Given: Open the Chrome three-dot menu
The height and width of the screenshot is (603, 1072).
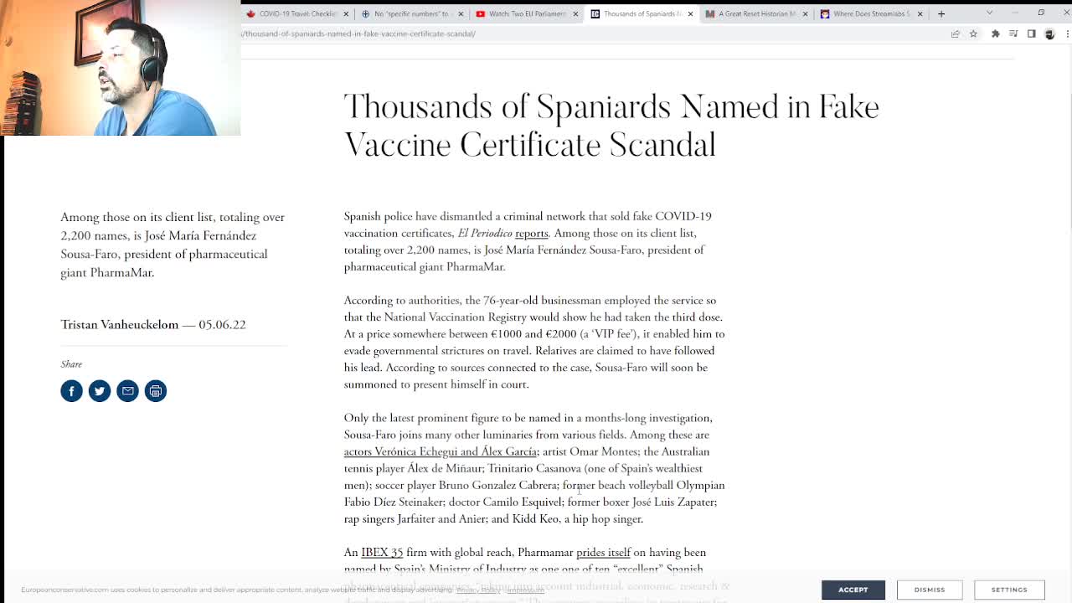Looking at the screenshot, I should pyautogui.click(x=1066, y=34).
